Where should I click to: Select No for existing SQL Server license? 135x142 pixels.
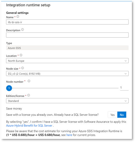[x=122, y=115]
